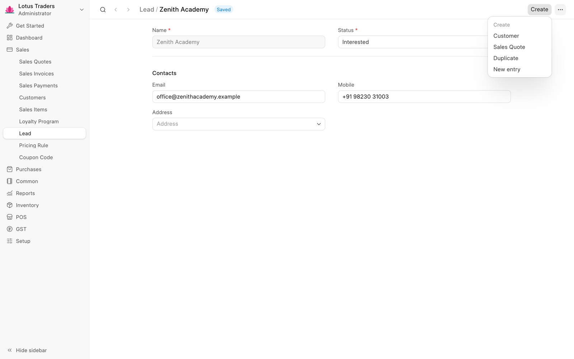Select New entry in the Create menu
The image size is (574, 359).
519,69
